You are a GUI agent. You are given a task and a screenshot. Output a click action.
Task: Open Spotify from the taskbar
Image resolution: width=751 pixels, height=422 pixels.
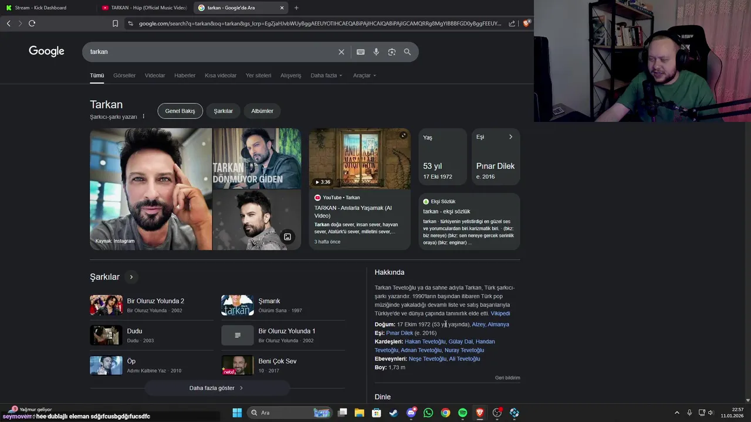coord(462,413)
